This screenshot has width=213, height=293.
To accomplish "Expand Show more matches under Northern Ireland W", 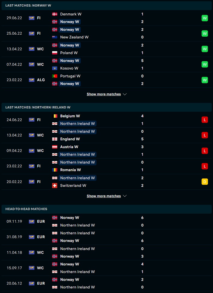I will point(106,196).
